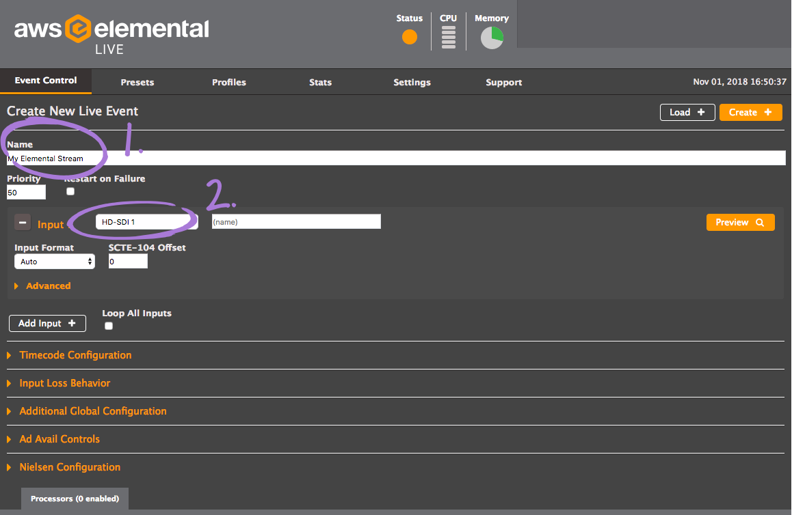805x515 pixels.
Task: Click the Add Input button
Action: click(x=47, y=323)
